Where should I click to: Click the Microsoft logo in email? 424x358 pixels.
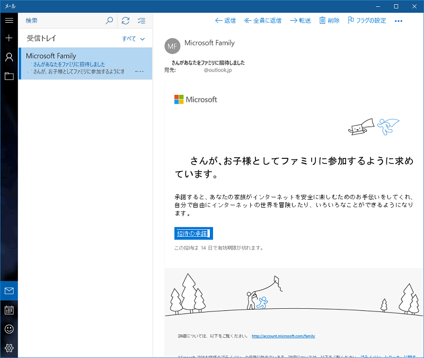[x=196, y=100]
